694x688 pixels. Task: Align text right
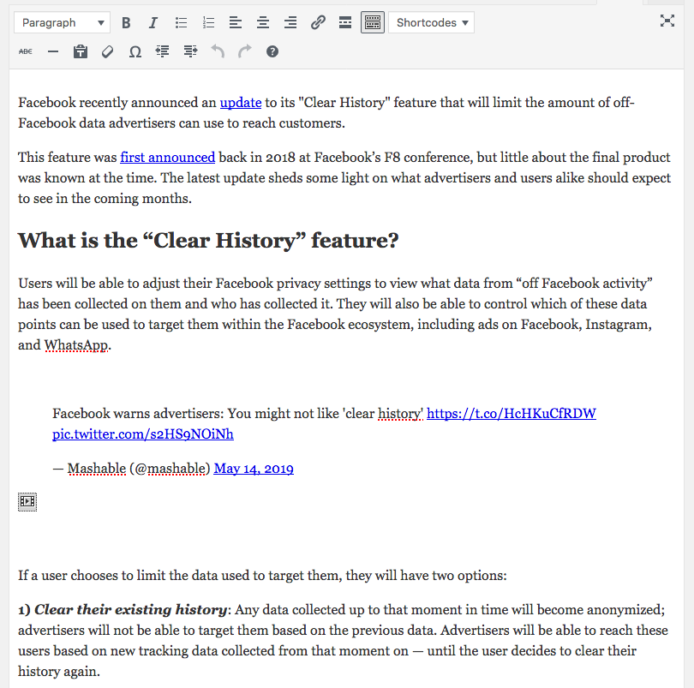pos(290,22)
